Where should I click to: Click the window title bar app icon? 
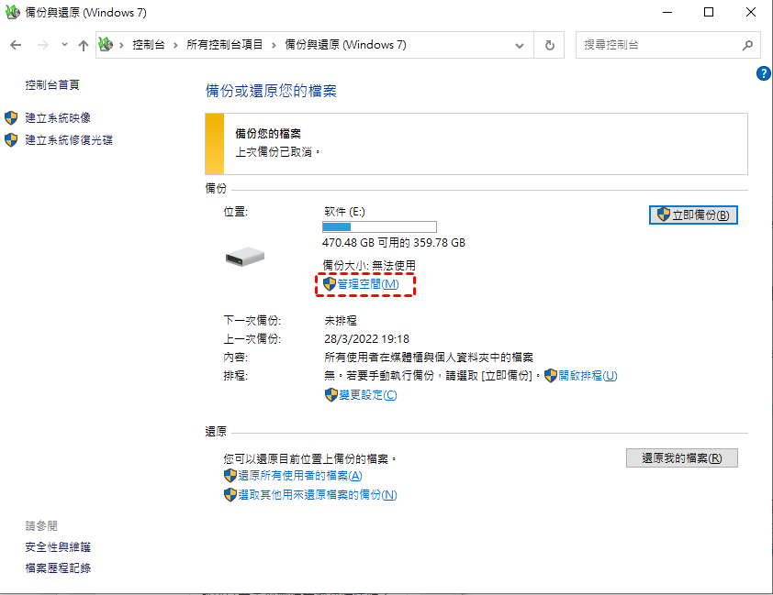[13, 12]
